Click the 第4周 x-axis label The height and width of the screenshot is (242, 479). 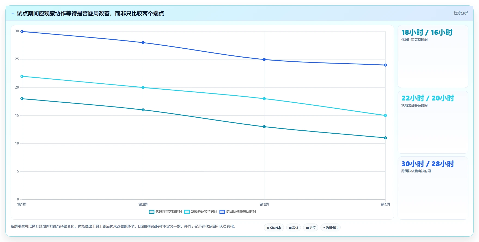385,204
